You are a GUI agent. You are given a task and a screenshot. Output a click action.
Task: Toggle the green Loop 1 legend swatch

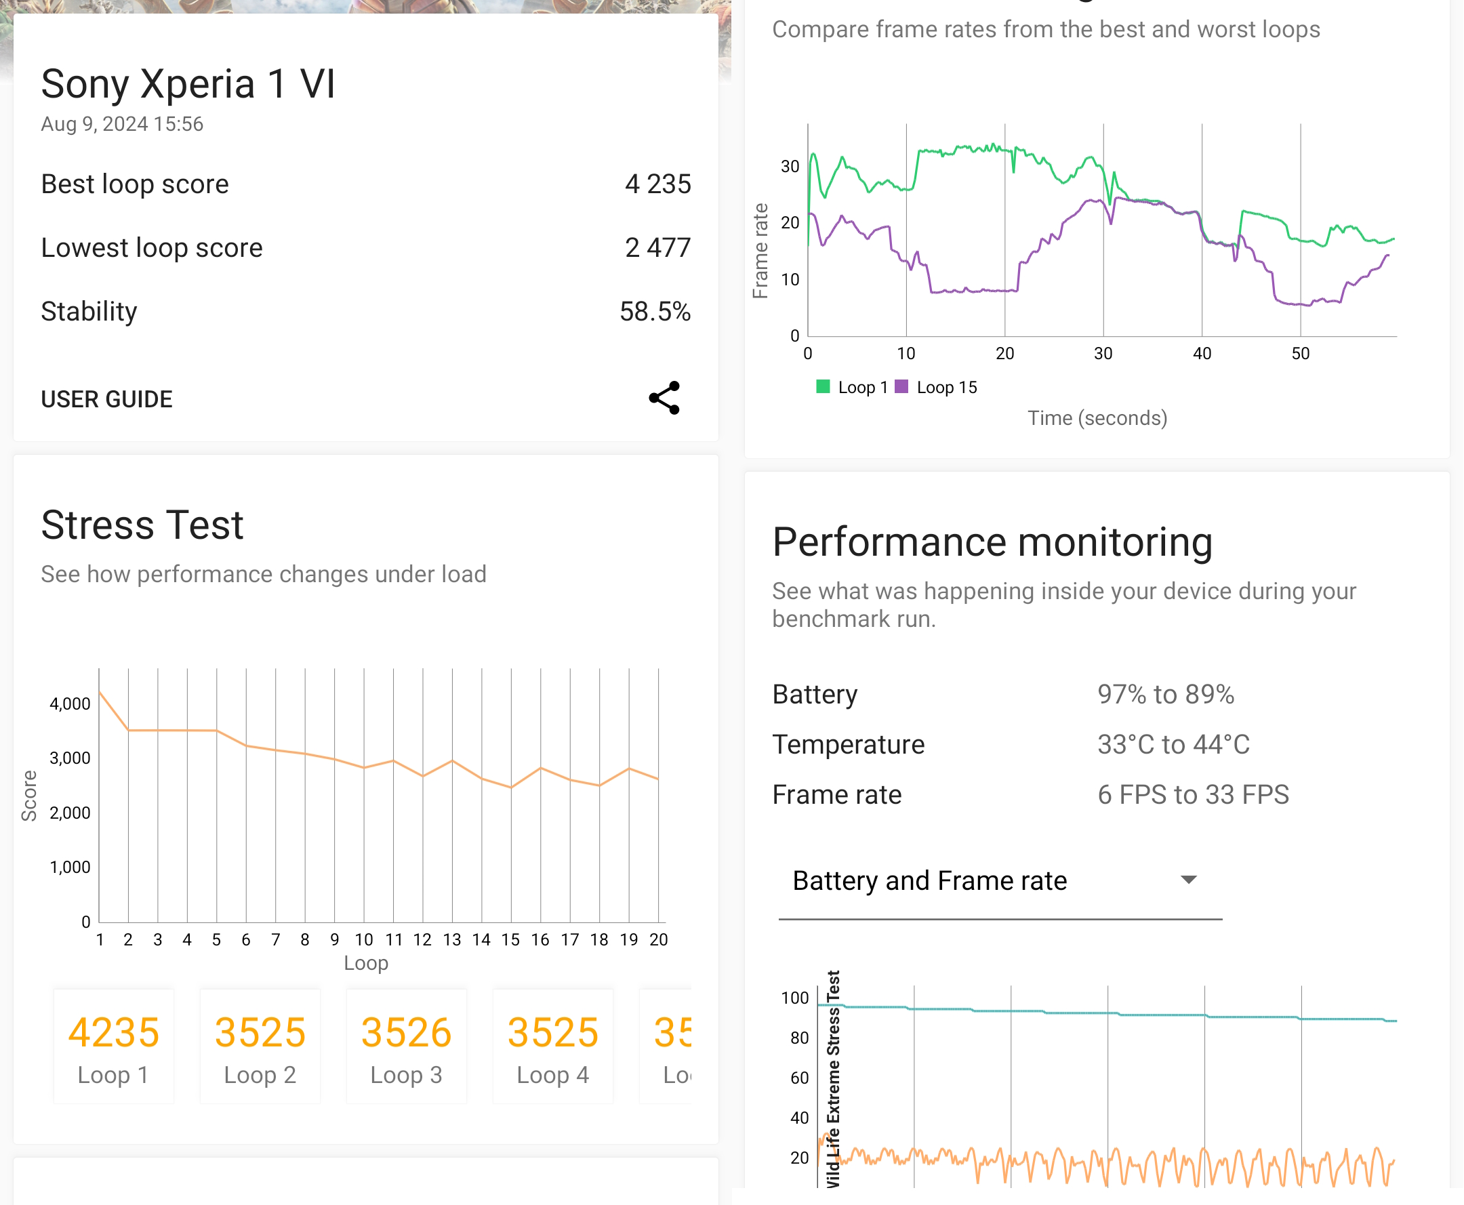point(823,386)
